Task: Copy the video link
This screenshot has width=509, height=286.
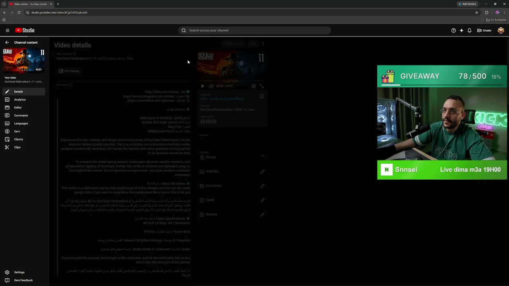Action: [x=262, y=97]
